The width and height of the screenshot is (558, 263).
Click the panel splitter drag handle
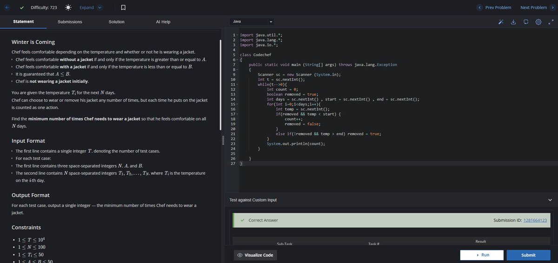pos(224,140)
